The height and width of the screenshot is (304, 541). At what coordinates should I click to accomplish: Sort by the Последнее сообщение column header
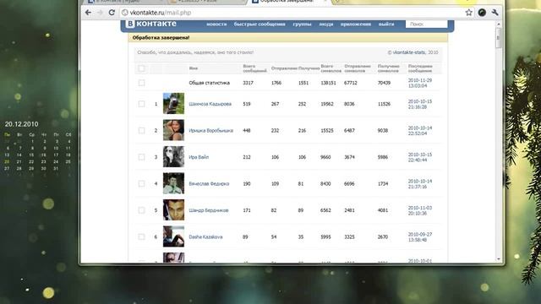click(420, 68)
